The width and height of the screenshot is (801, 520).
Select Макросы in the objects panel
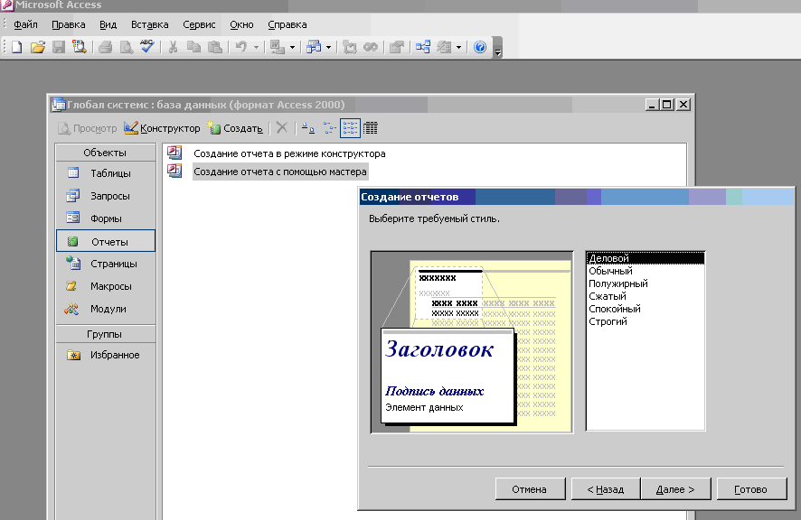click(x=105, y=286)
